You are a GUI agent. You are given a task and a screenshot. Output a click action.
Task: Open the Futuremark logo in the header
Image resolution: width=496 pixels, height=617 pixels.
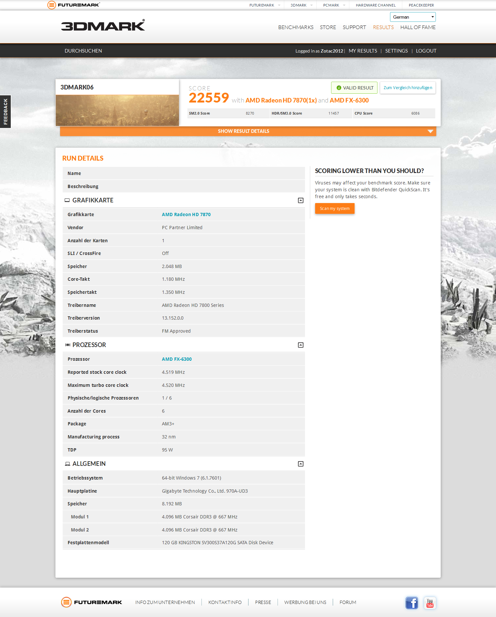73,5
